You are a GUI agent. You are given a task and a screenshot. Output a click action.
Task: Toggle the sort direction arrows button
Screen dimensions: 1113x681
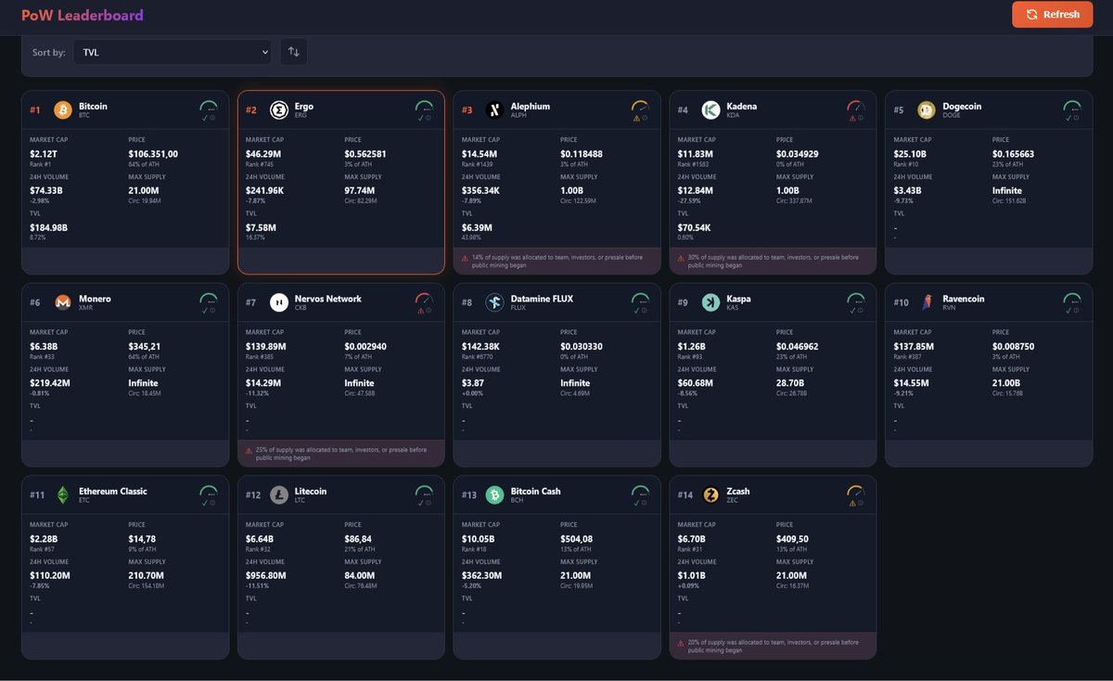coord(293,52)
